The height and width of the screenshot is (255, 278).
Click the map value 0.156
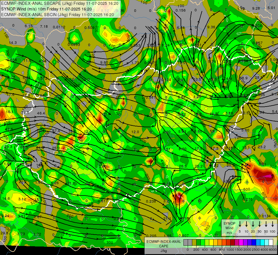[x=181, y=10]
